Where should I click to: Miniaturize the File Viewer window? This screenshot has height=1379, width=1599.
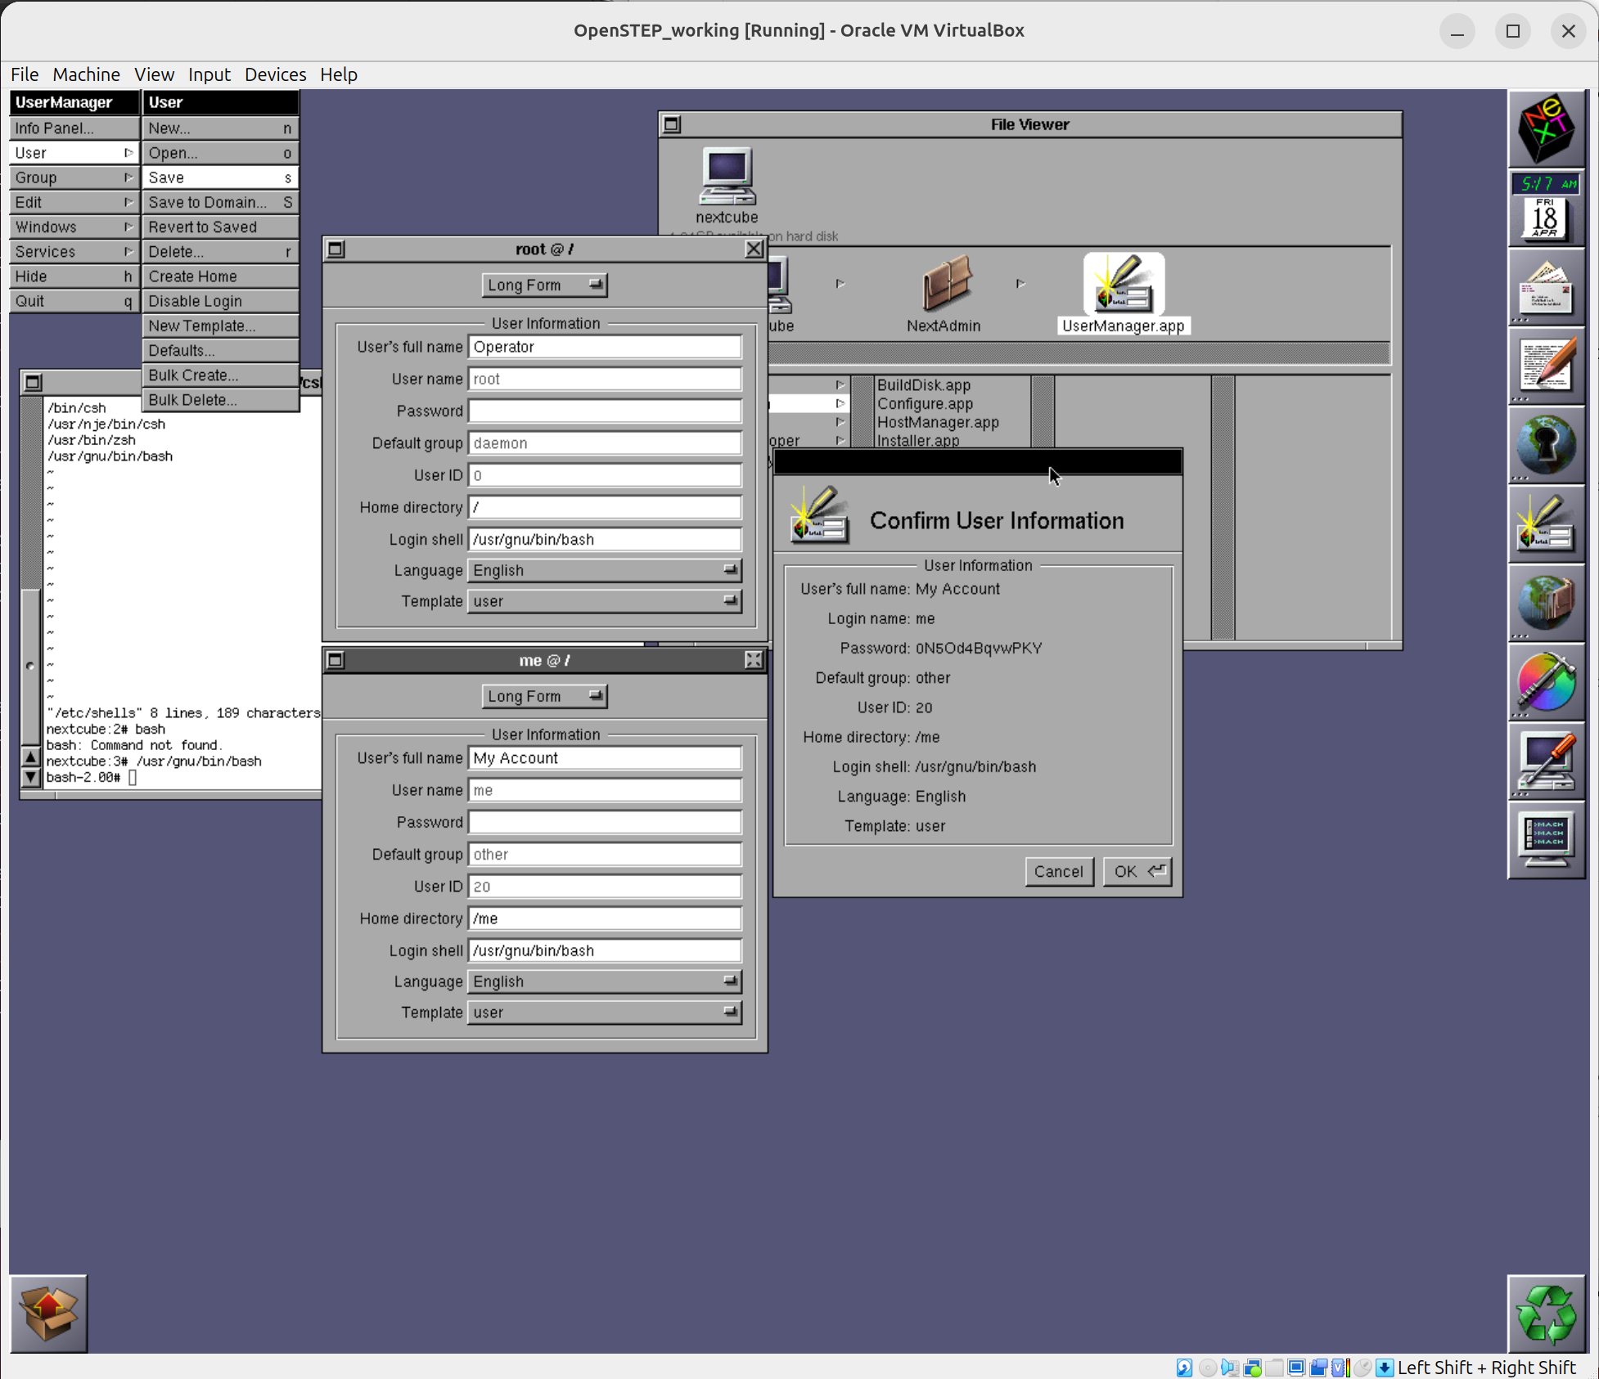click(x=672, y=125)
